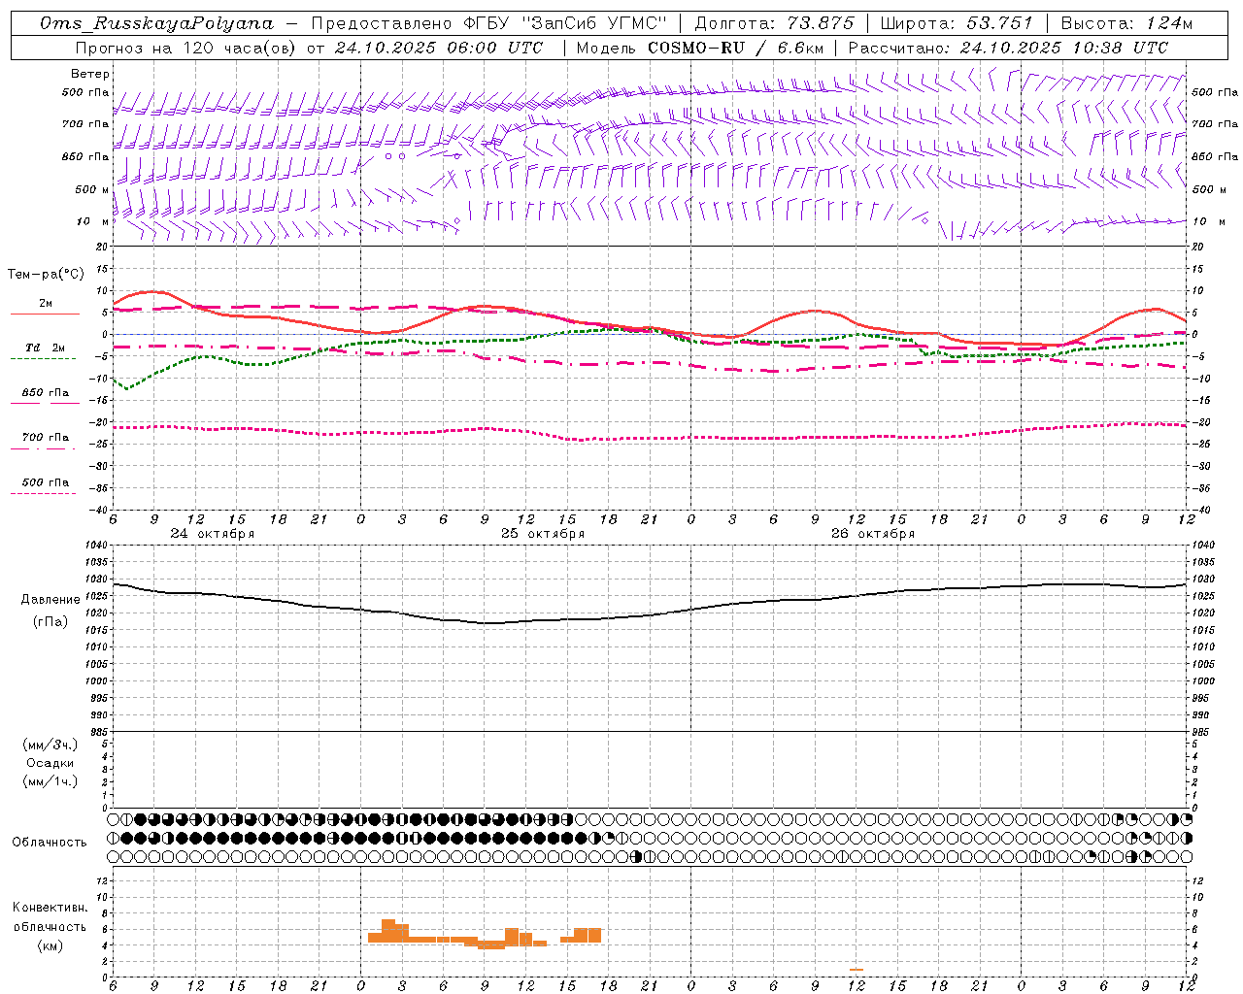Click the '(мм/1ч.)' precipitation unit label

50,781
